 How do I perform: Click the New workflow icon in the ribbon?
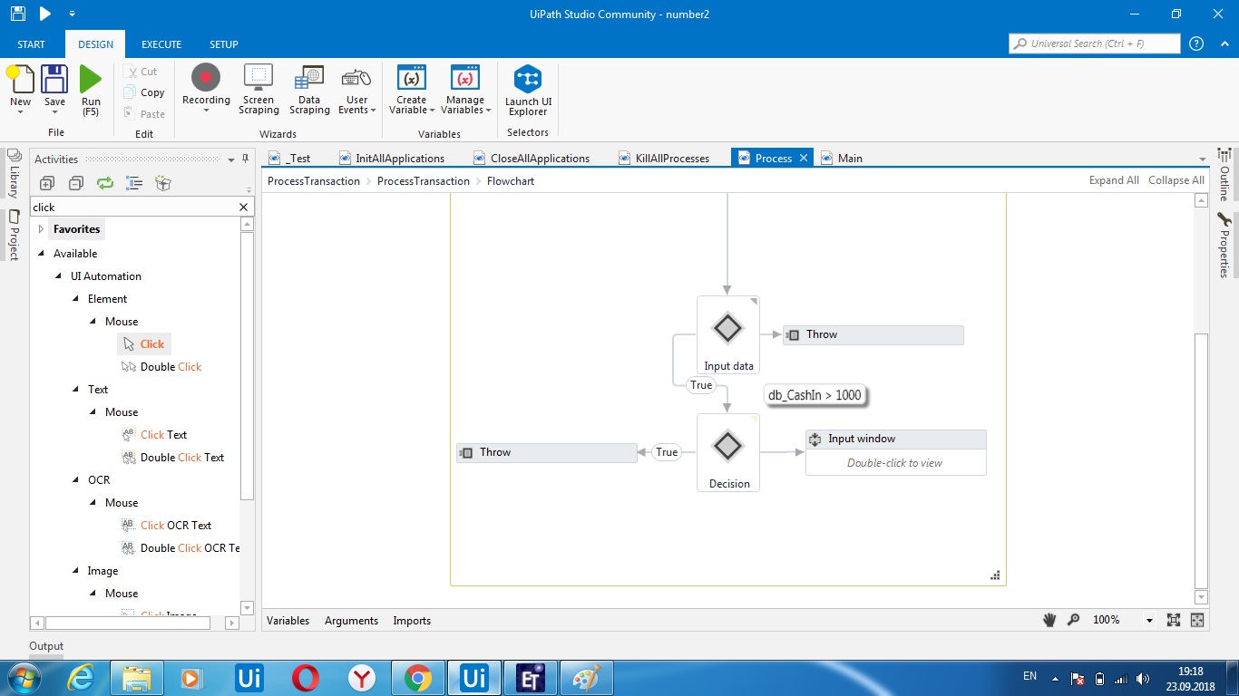click(x=20, y=80)
